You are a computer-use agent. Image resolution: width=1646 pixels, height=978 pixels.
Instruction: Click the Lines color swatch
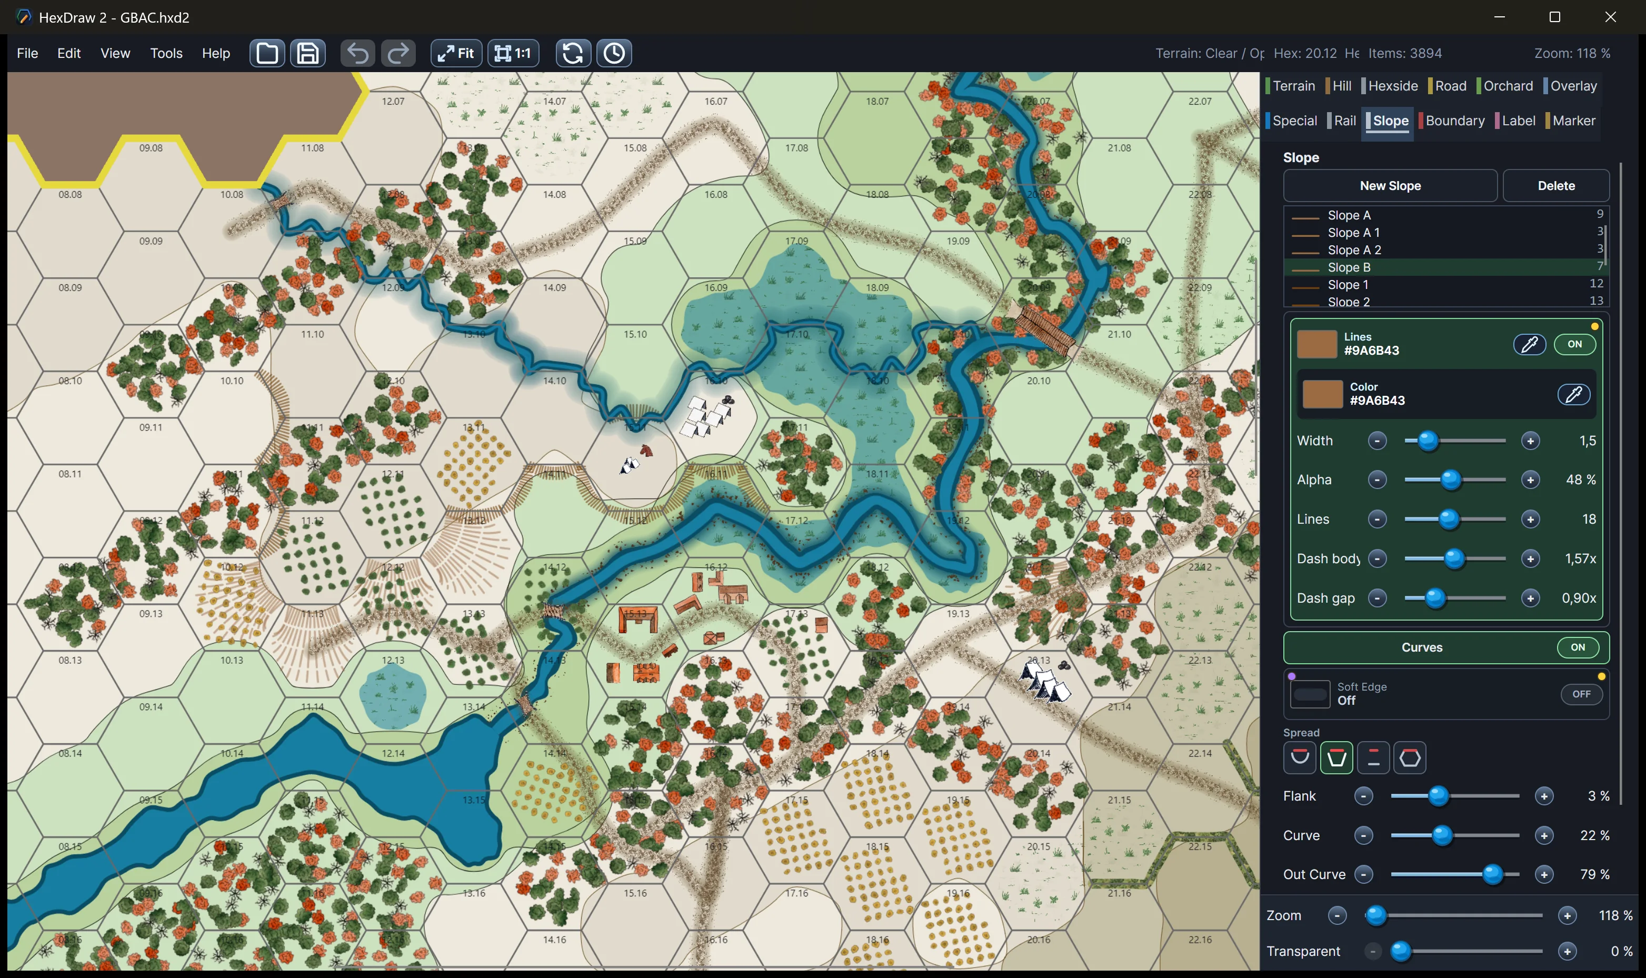1316,344
